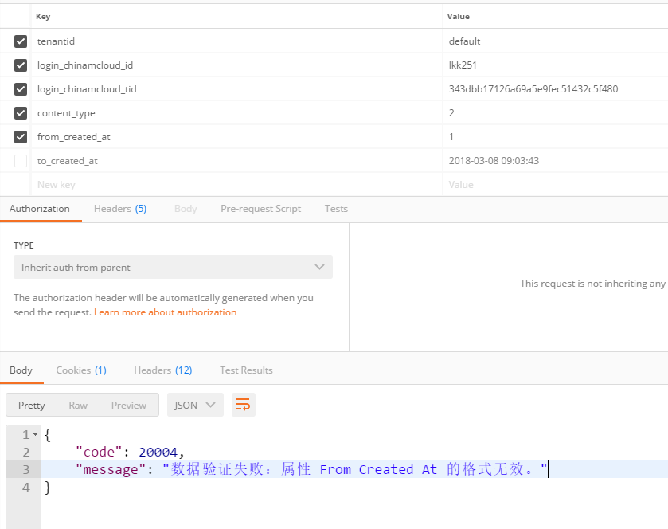Image resolution: width=668 pixels, height=529 pixels.
Task: Select the Preview response view button
Action: tap(128, 405)
